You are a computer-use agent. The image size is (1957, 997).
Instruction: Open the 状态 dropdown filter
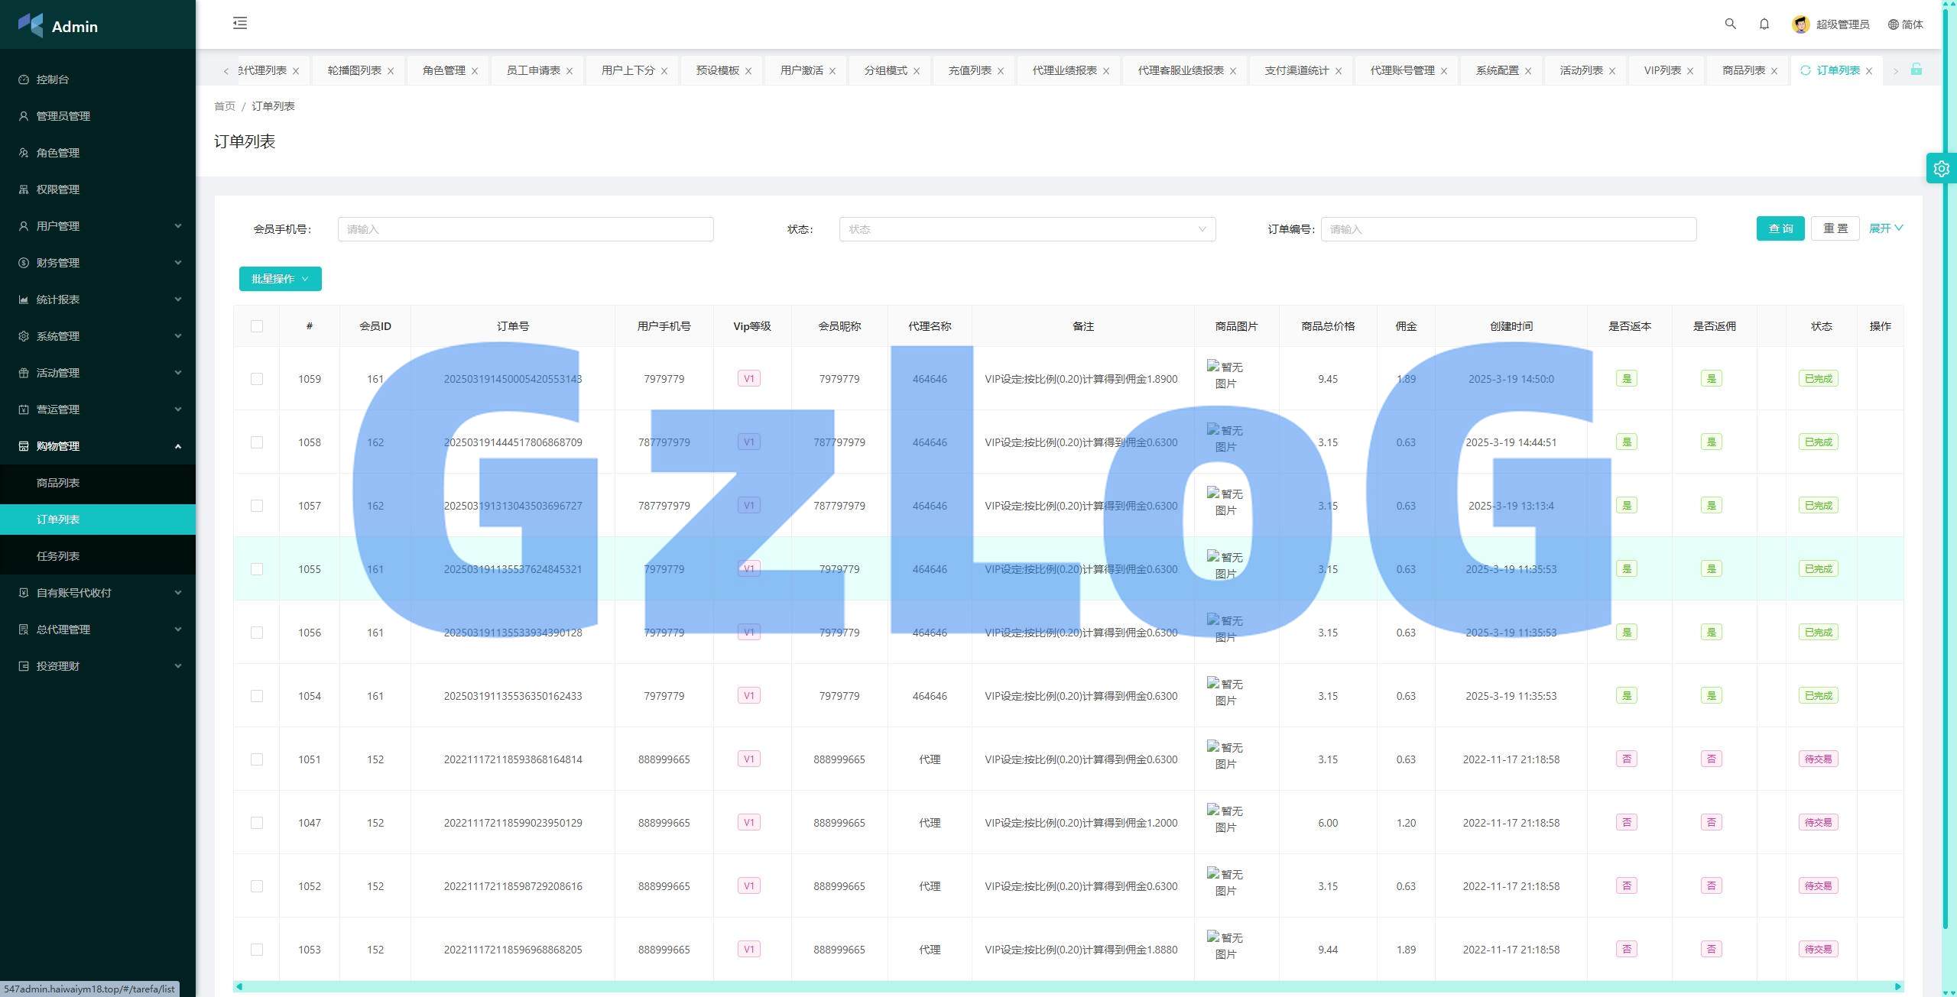coord(1027,229)
